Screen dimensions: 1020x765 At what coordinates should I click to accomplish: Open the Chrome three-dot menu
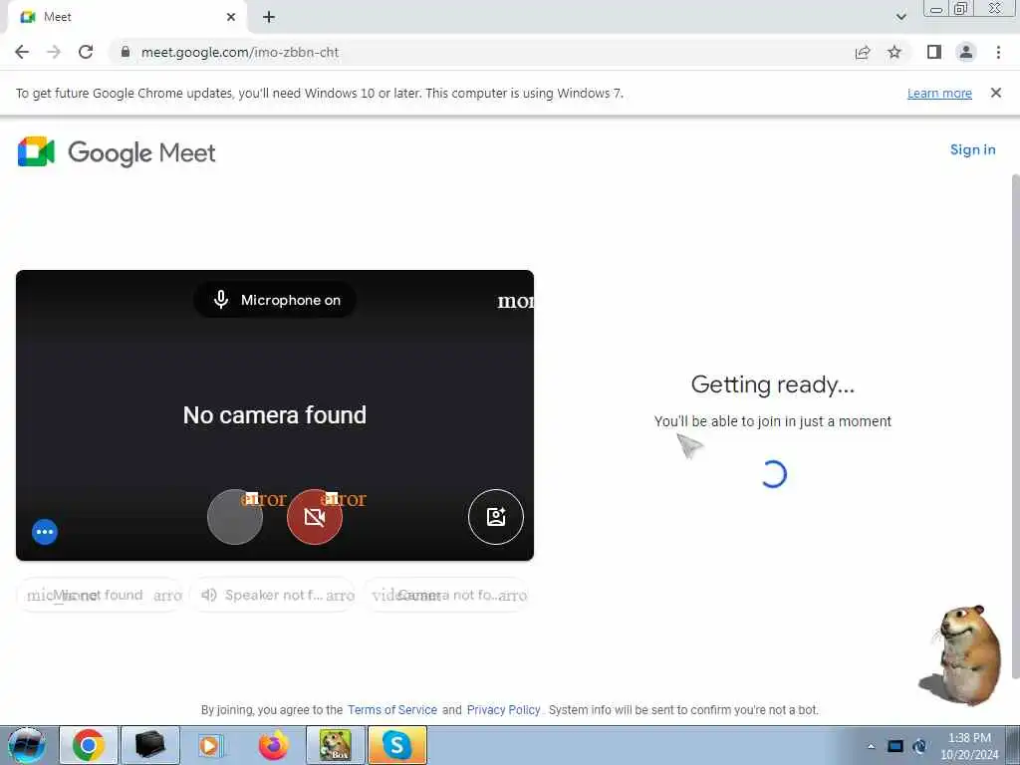click(x=998, y=52)
